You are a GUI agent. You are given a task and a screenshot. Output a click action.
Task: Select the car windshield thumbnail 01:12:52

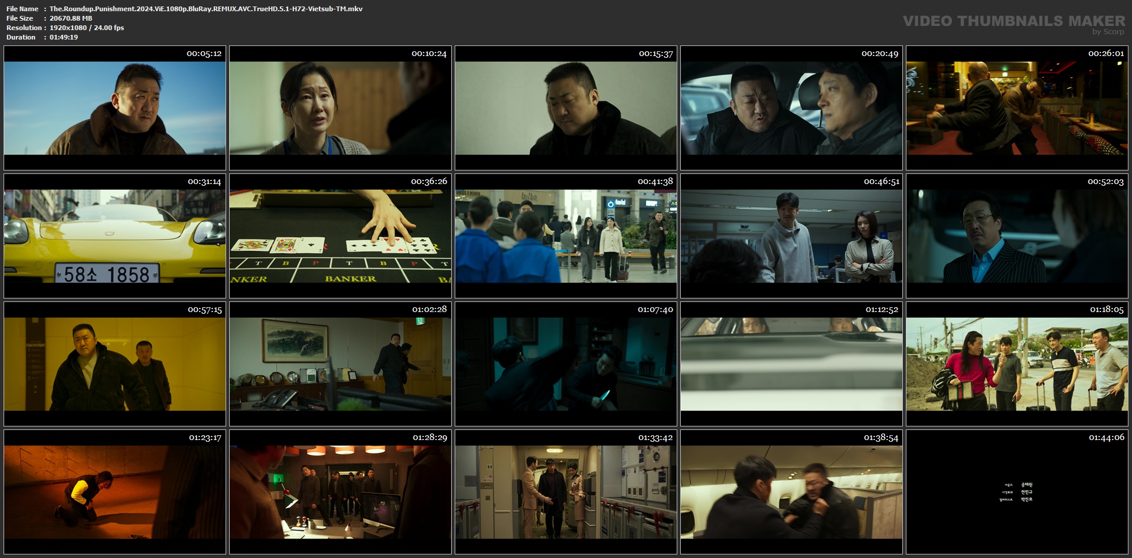click(791, 364)
